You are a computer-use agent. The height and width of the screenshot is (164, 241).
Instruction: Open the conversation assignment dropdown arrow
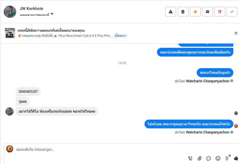click(x=52, y=14)
